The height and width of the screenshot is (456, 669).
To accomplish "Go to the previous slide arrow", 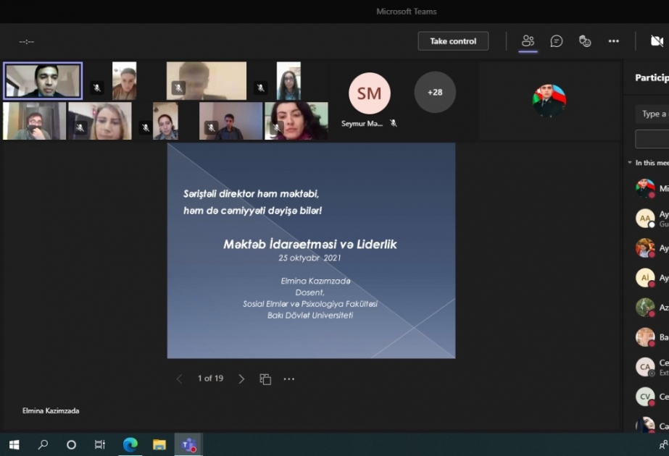I will [x=179, y=379].
